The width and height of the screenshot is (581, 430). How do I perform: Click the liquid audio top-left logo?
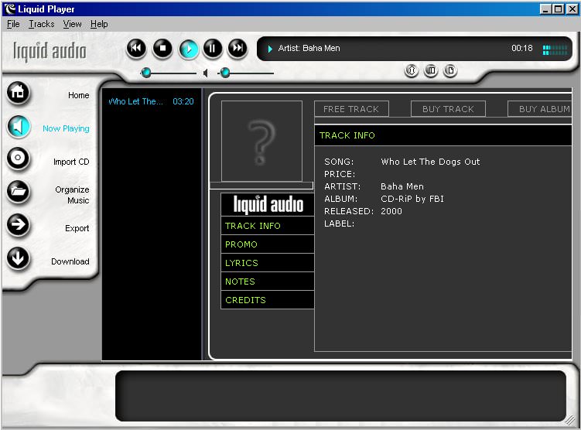pos(50,51)
